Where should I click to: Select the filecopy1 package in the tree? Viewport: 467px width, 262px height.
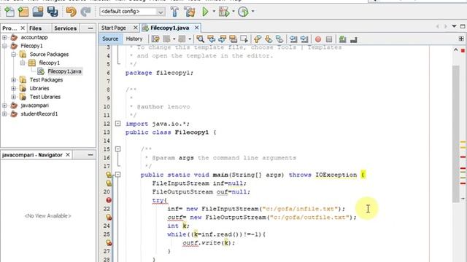coord(49,63)
